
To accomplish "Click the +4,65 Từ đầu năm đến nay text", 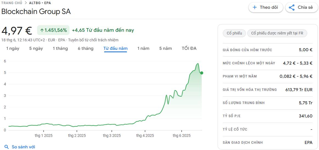I will click(103, 30).
